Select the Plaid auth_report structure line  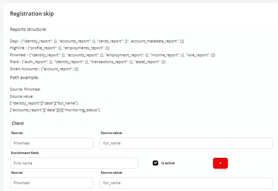pyautogui.click(x=88, y=62)
